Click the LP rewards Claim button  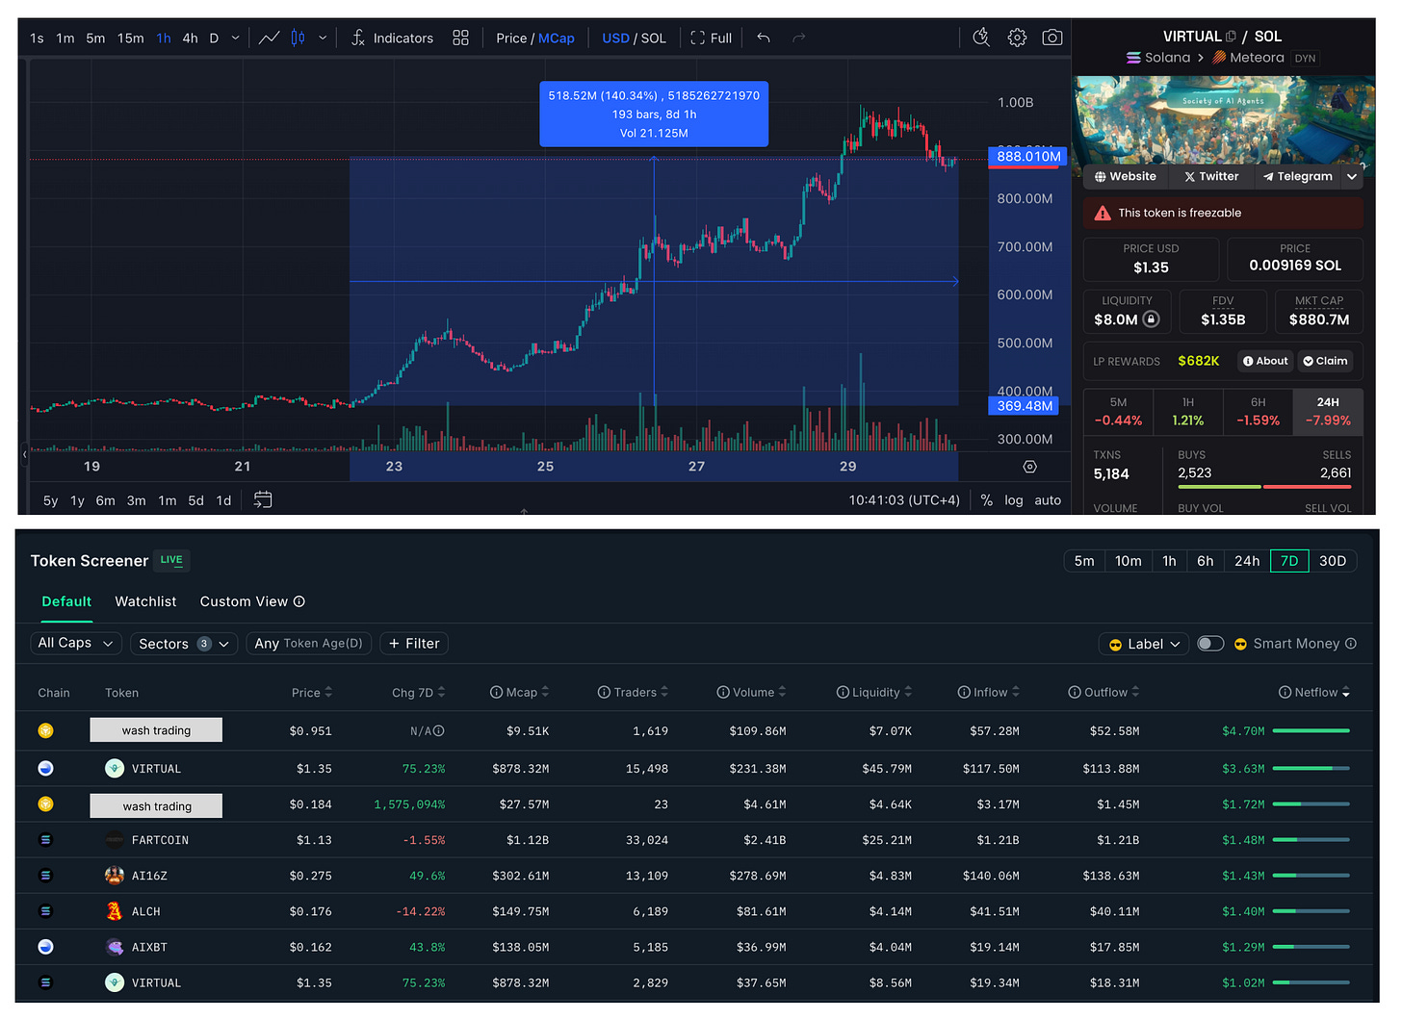click(x=1325, y=361)
